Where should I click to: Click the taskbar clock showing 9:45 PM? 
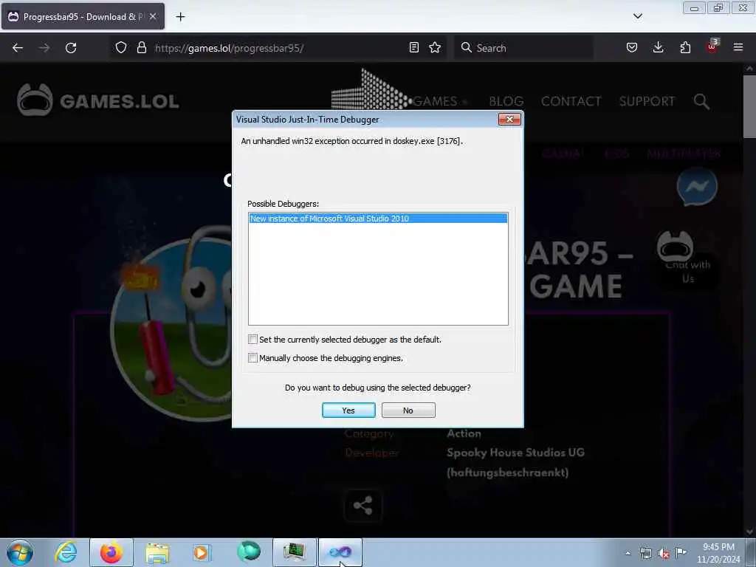pos(718,553)
